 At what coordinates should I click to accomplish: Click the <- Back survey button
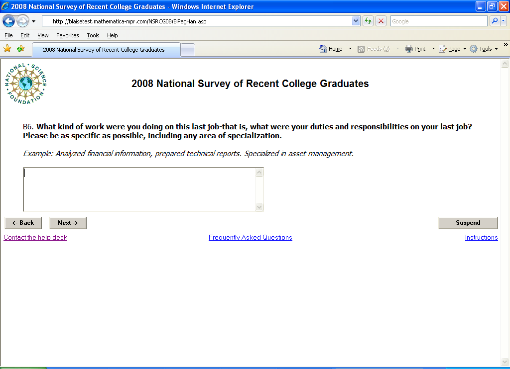tap(23, 223)
